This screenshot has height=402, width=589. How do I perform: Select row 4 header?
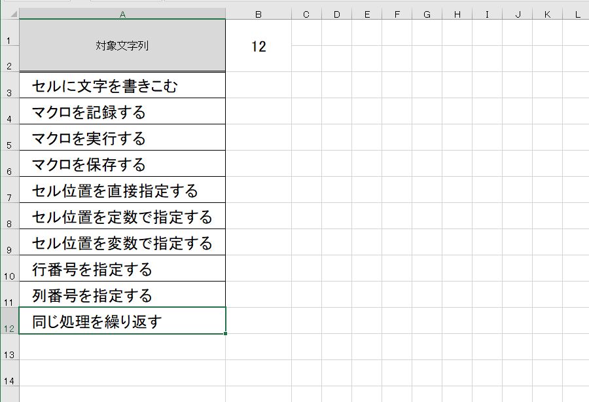coord(10,111)
